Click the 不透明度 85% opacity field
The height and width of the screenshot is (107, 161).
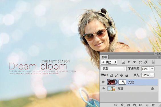click(146, 69)
